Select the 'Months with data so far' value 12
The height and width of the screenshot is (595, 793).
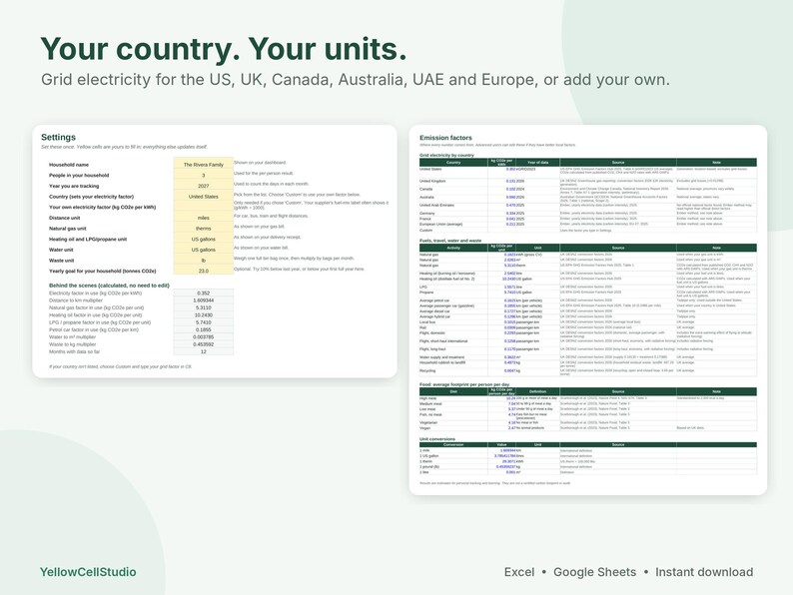[x=204, y=351]
